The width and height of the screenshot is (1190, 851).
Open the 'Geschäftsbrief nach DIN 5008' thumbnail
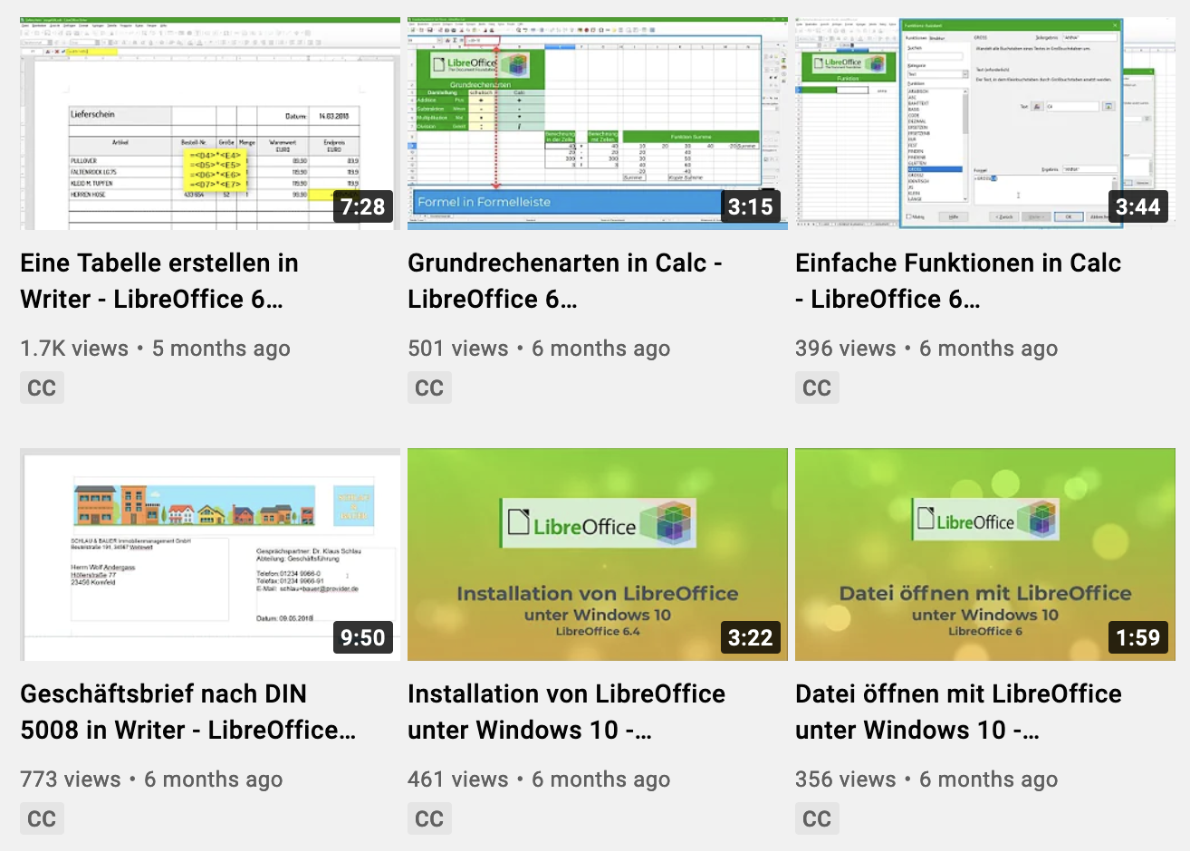[210, 554]
